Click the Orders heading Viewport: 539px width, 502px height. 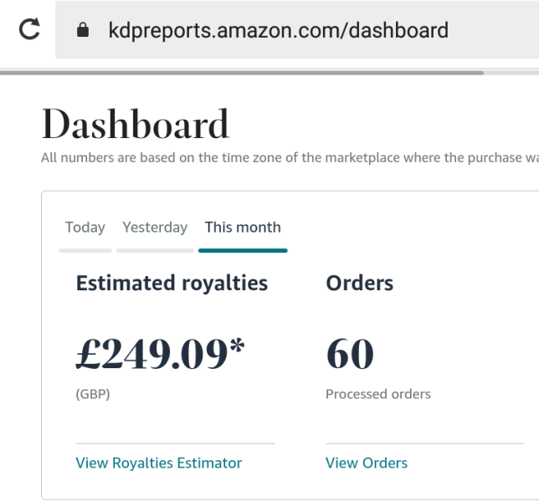click(x=359, y=283)
